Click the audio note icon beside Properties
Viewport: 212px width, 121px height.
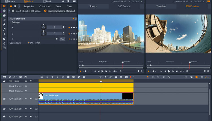(x=15, y=6)
